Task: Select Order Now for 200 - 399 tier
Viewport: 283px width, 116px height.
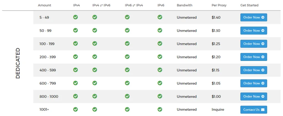Action: (x=253, y=57)
